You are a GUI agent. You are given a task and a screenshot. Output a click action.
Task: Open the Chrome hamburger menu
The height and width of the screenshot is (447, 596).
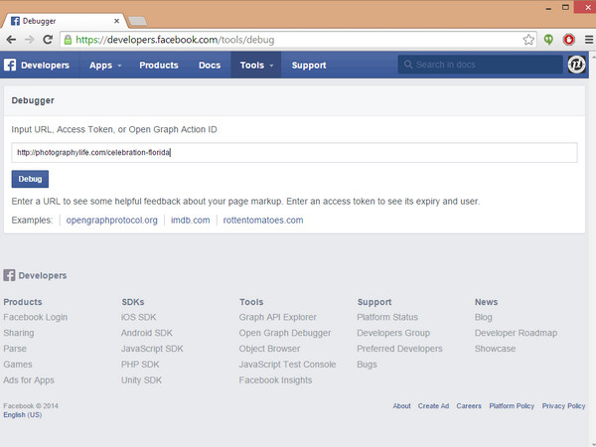(585, 40)
